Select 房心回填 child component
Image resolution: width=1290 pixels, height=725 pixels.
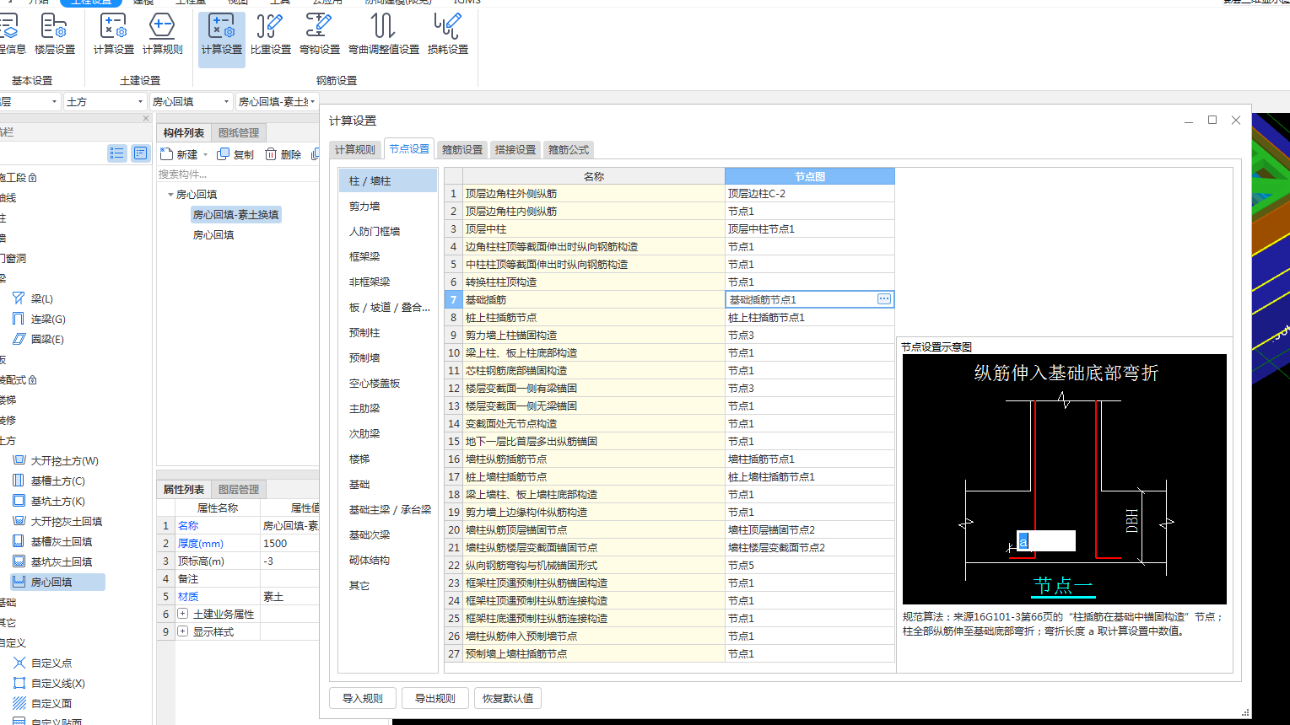point(213,235)
